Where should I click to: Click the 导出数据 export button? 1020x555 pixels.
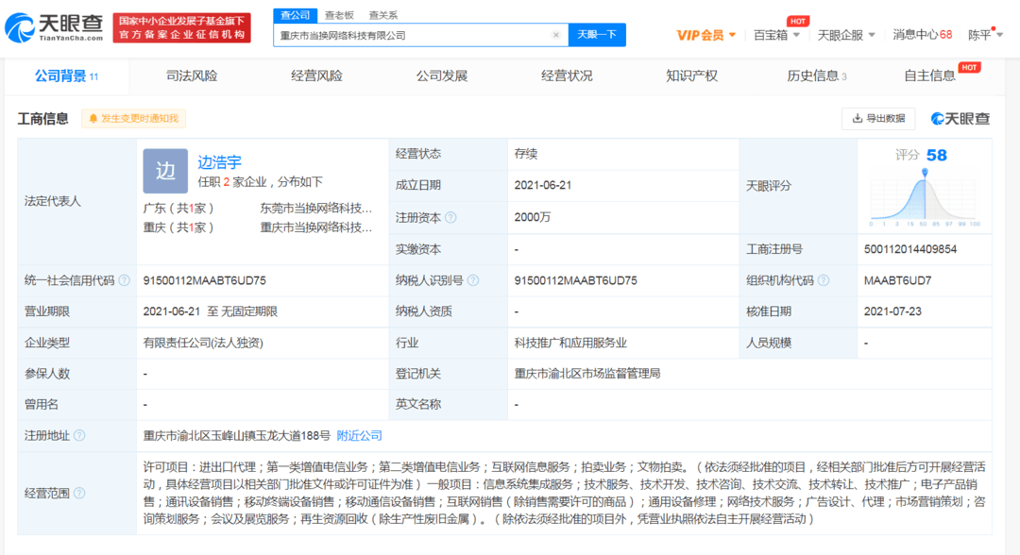click(878, 118)
